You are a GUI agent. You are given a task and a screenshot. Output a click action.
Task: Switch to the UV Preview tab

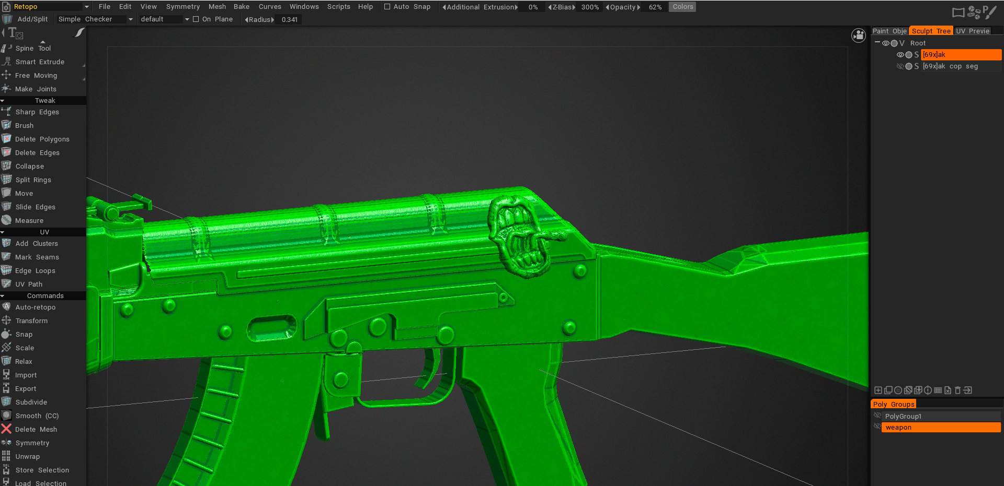(972, 31)
